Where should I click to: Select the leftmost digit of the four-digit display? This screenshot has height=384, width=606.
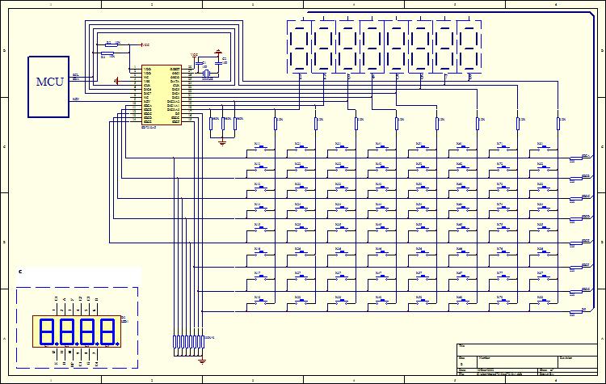tap(48, 330)
